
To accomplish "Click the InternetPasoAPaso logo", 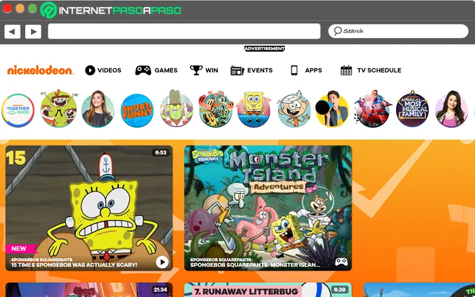I will click(111, 10).
